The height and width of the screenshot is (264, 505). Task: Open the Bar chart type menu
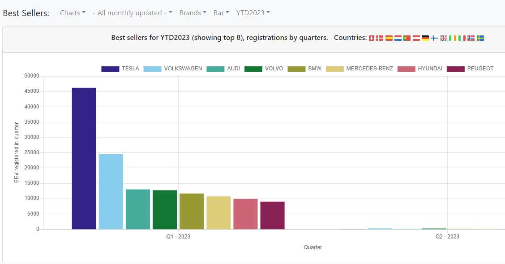pos(221,13)
